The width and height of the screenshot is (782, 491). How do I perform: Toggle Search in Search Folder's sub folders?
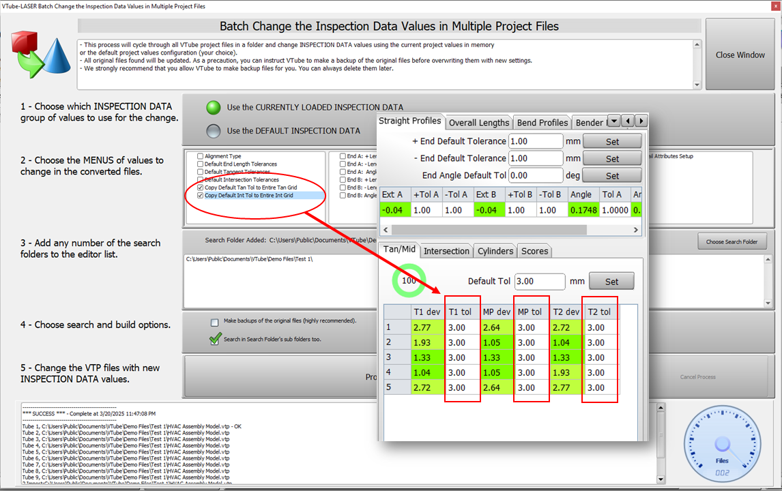(x=216, y=339)
